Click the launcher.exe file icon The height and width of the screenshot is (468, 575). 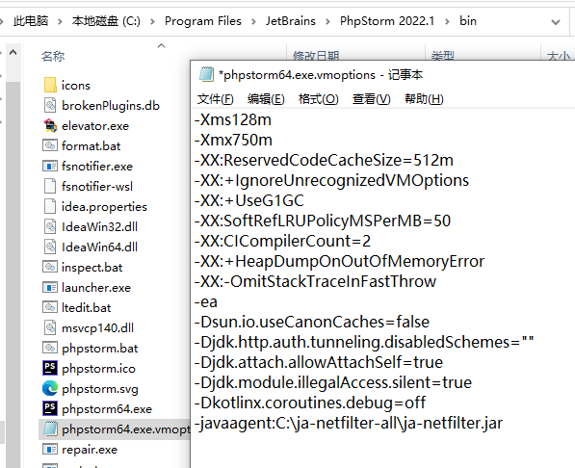[x=50, y=287]
